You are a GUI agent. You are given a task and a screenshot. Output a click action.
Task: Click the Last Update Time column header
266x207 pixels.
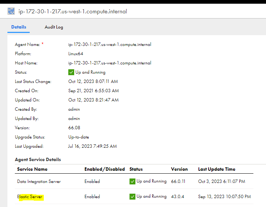[x=217, y=169]
